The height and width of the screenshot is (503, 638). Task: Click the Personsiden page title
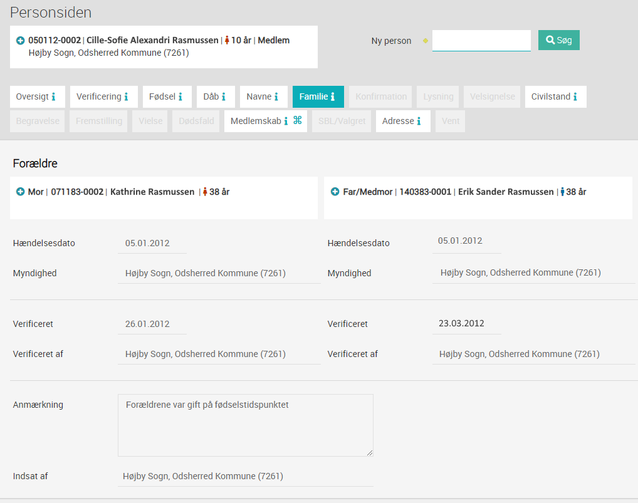click(x=51, y=13)
